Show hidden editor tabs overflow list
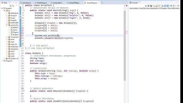The height and width of the screenshot is (103, 183). (x=102, y=3)
